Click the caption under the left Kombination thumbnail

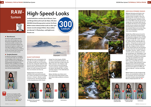point(64,100)
